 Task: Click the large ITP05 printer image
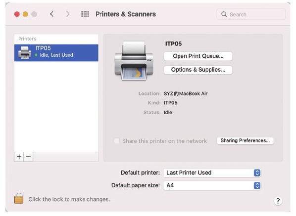point(134,61)
